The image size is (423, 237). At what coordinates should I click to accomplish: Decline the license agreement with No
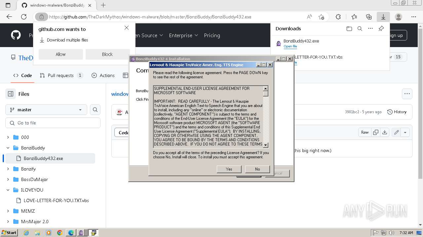[257, 169]
